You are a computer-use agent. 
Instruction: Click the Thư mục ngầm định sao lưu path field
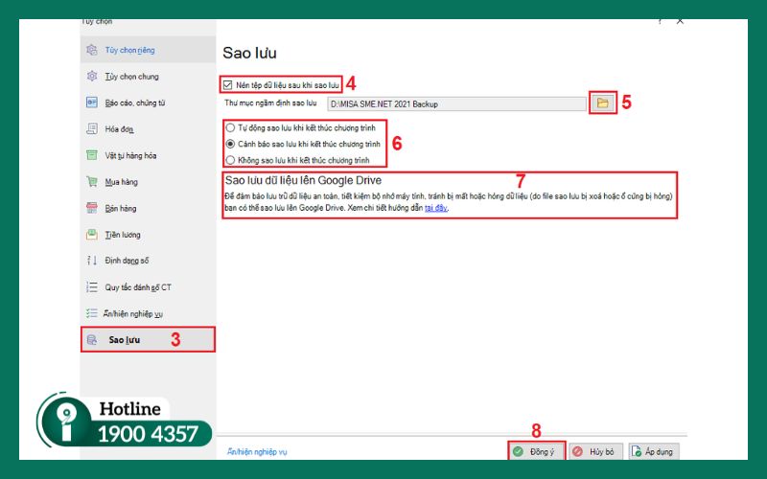pos(455,103)
